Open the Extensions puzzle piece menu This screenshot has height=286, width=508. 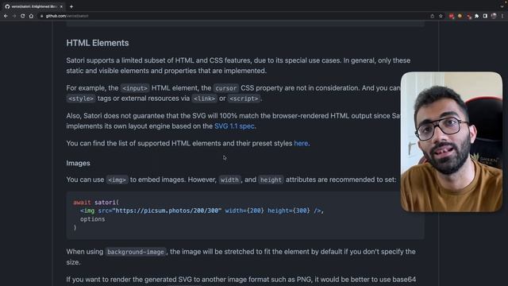[x=476, y=16]
